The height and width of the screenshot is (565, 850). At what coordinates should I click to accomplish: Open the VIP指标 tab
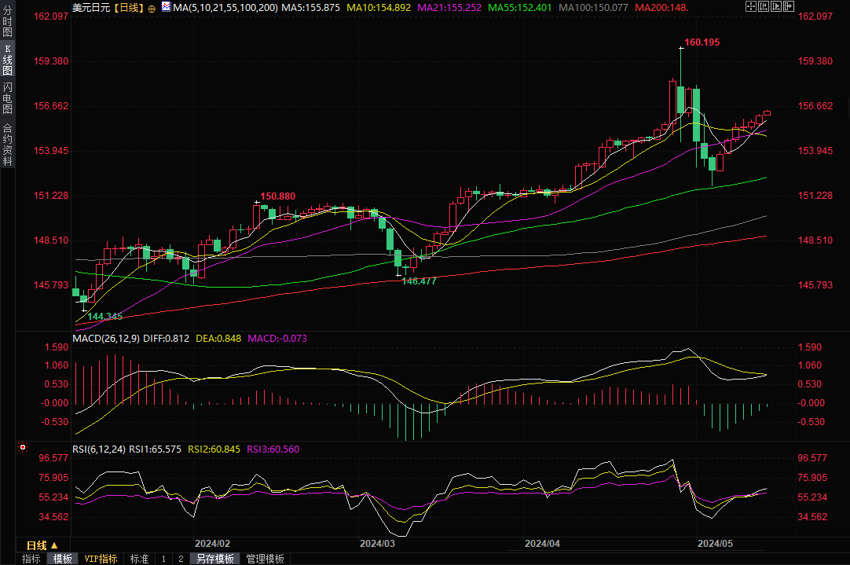(101, 559)
